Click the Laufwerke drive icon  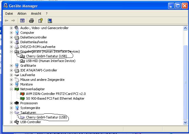(x=17, y=75)
